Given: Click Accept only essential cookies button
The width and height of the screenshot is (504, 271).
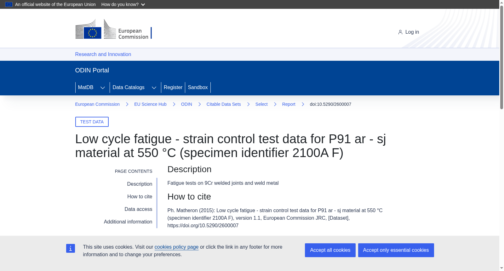Looking at the screenshot, I should 396,250.
